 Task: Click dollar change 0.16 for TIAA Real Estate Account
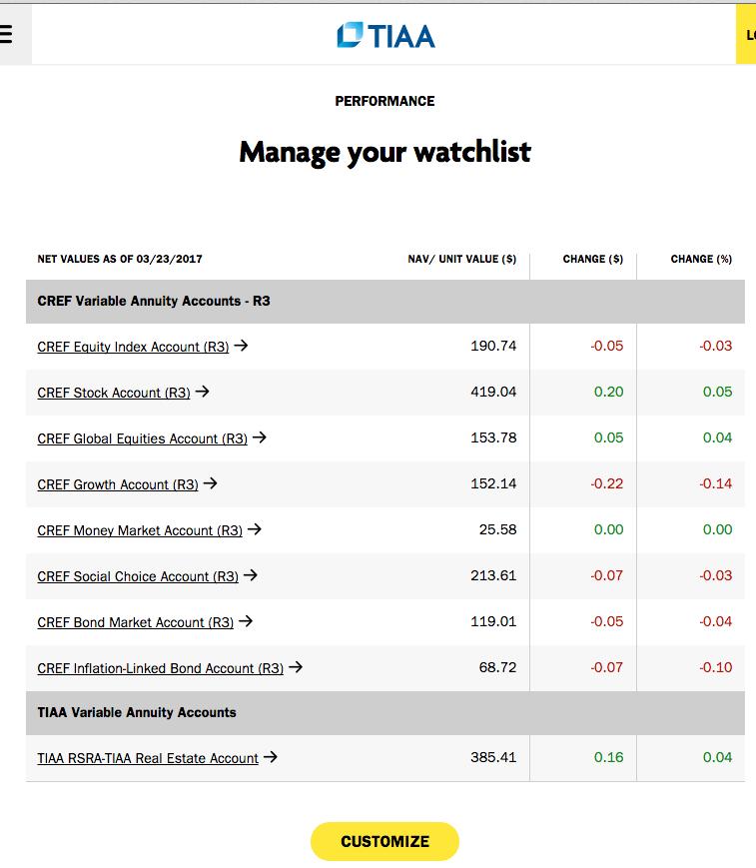click(608, 757)
